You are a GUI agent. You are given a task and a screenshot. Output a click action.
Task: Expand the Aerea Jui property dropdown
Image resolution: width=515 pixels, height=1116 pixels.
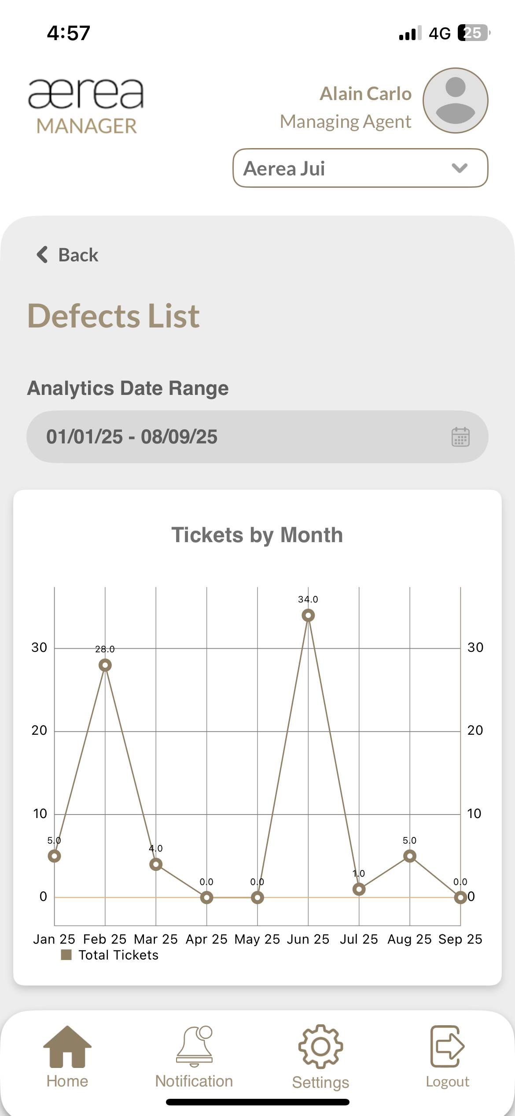click(x=360, y=168)
